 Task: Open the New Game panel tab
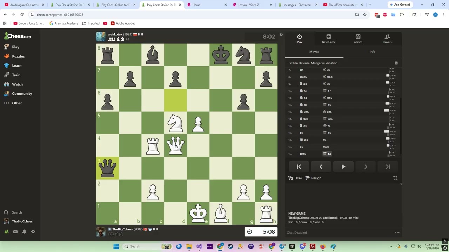pos(329,38)
